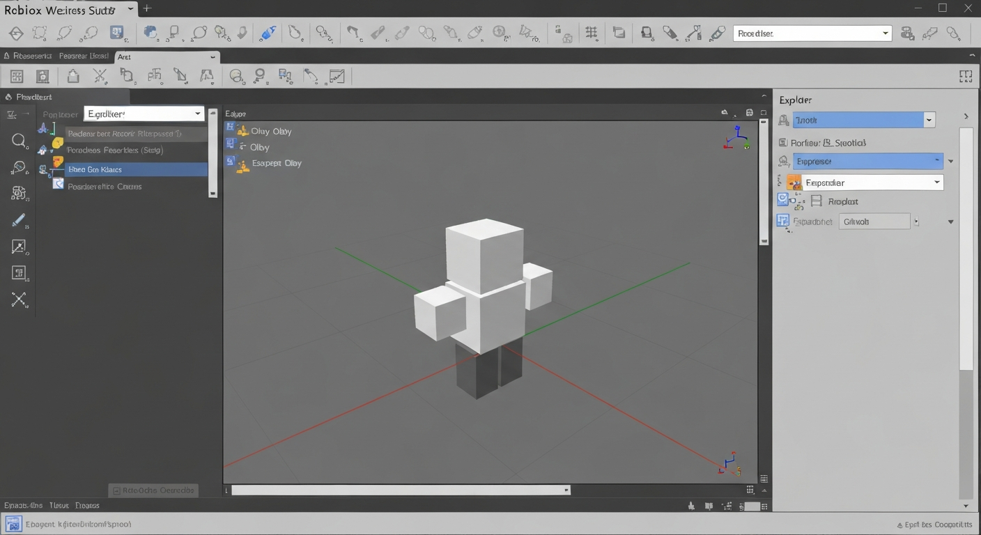Click the Tlasue label at bottom left
981x535 pixels.
59,505
